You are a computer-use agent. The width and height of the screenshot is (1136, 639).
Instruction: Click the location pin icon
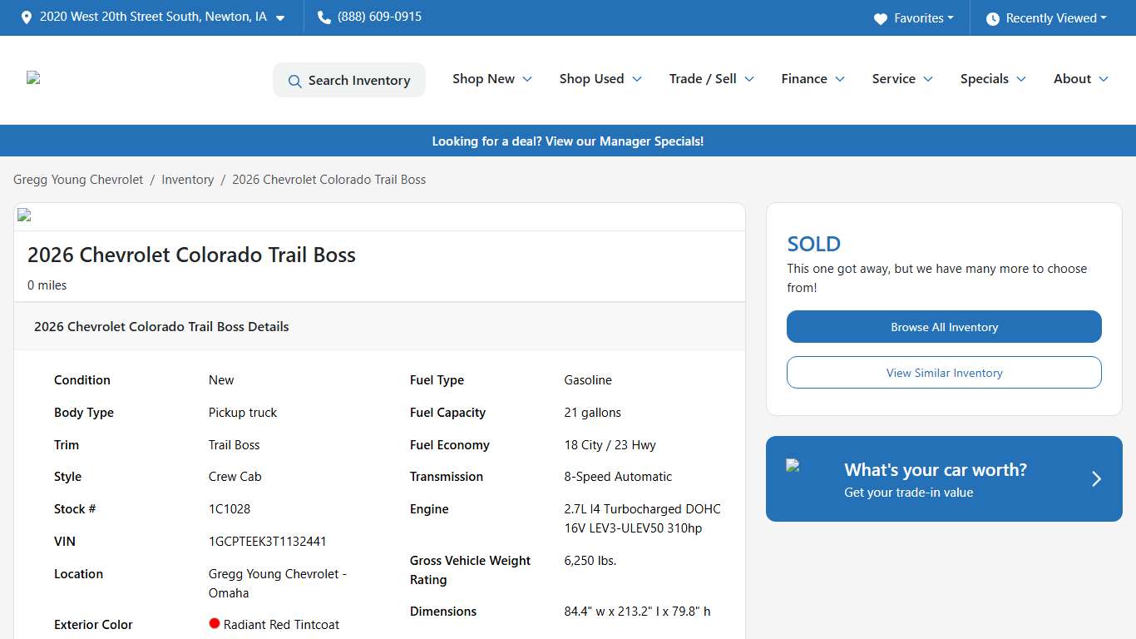click(27, 17)
